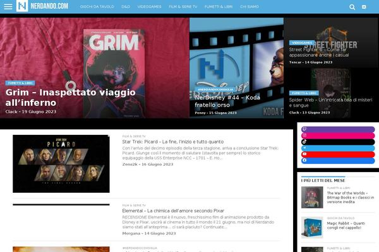Open the pink Instagram social bar
The width and height of the screenshot is (379, 252).
point(338,135)
